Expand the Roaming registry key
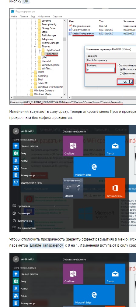 [x=32, y=76]
